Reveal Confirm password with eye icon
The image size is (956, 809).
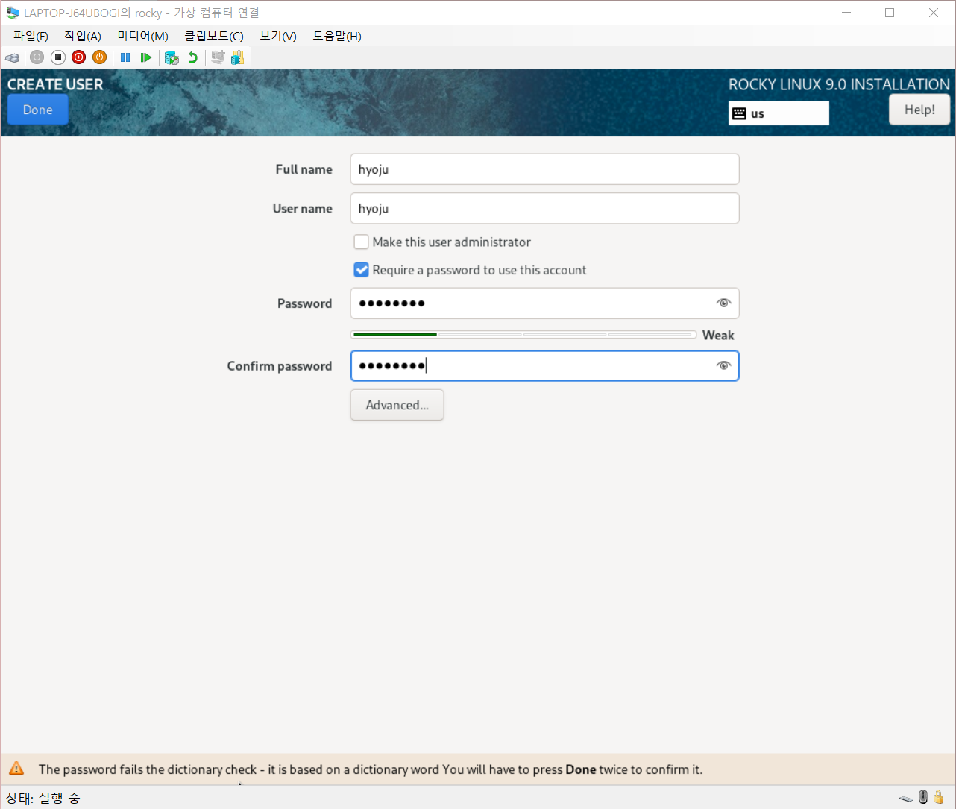723,365
